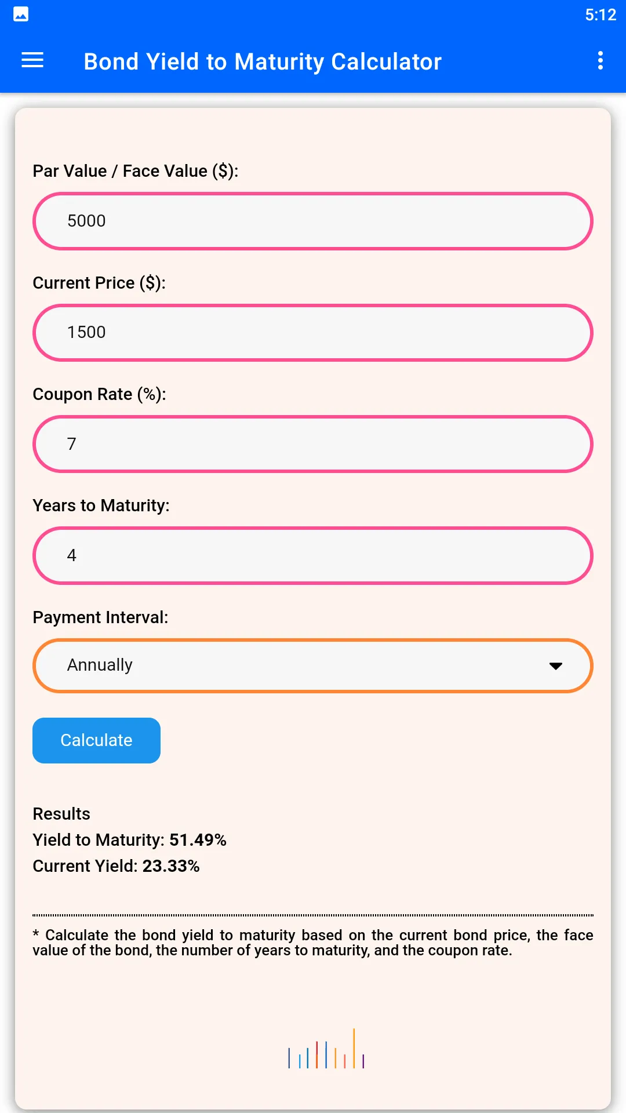Open the navigation drawer menu

(32, 60)
